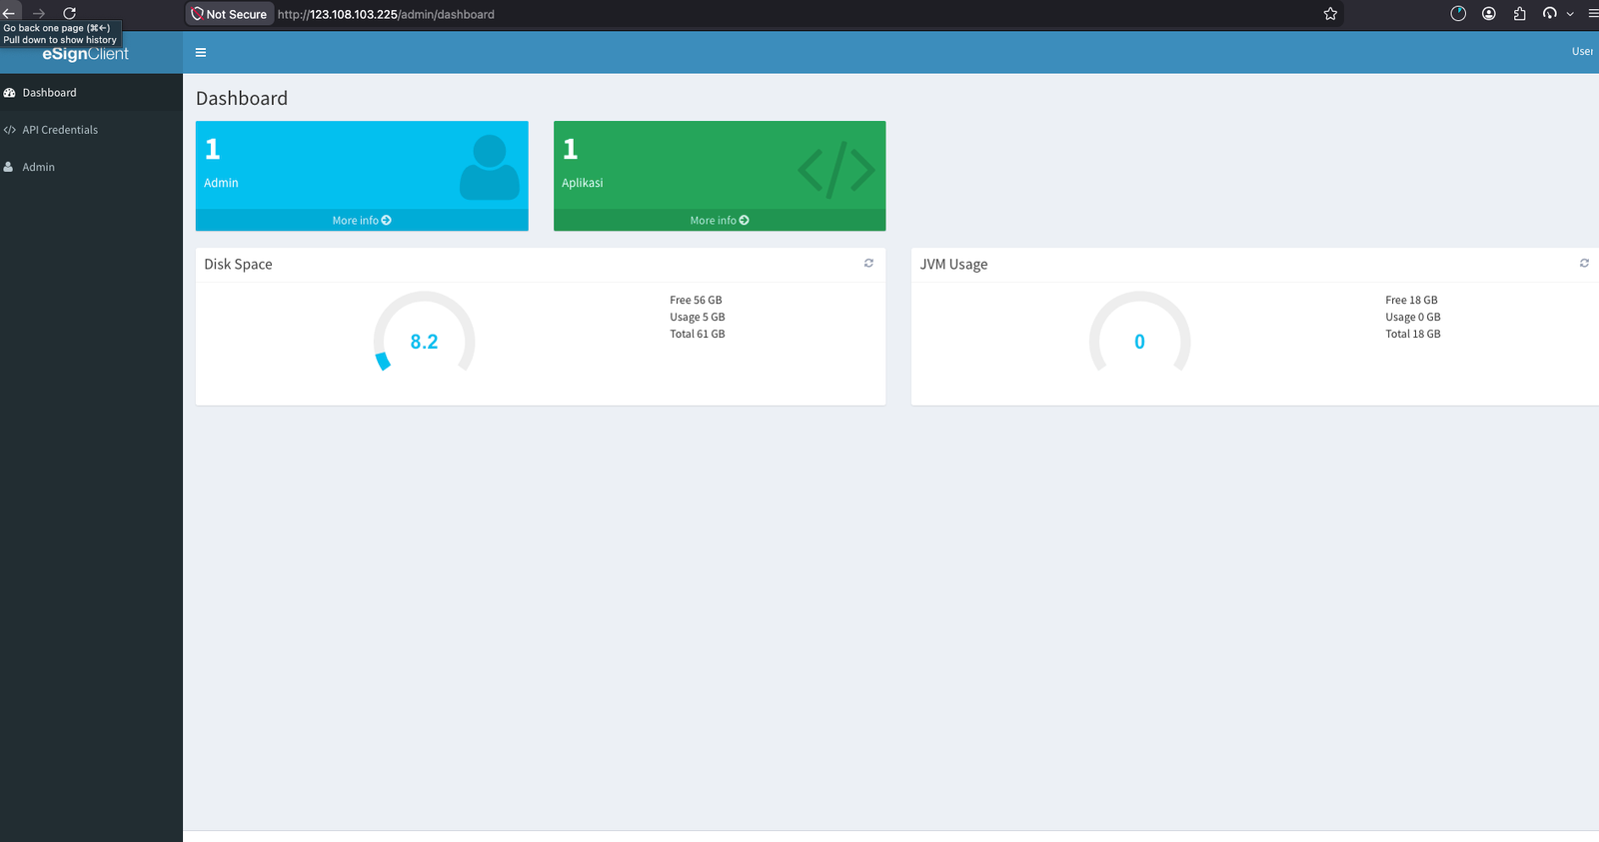
Task: Click the Not Secure shield badge
Action: (x=230, y=14)
